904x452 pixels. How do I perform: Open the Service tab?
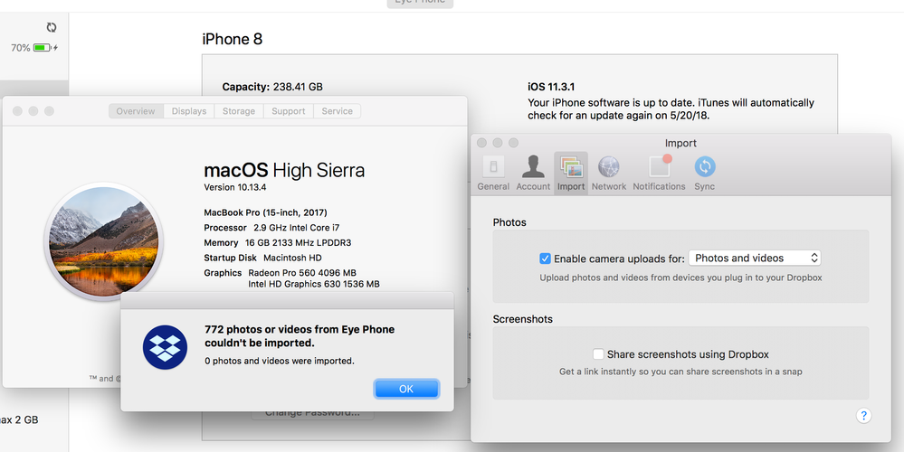tap(338, 111)
